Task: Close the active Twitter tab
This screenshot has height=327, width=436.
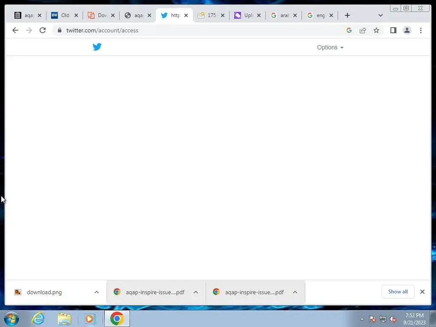Action: point(186,15)
